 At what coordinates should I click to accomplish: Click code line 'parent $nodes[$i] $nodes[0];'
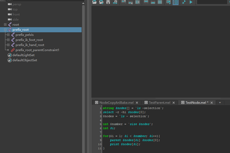click(x=135, y=140)
